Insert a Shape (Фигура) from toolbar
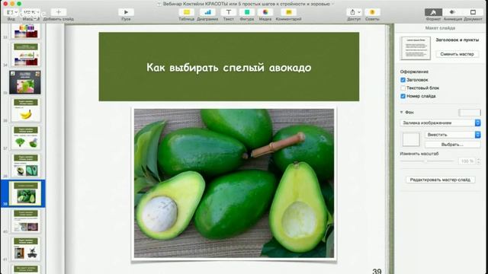Screen dimensions: 488x274 pos(247,12)
